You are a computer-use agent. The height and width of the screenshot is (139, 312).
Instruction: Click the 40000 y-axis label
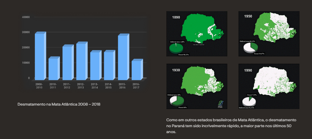(26, 17)
